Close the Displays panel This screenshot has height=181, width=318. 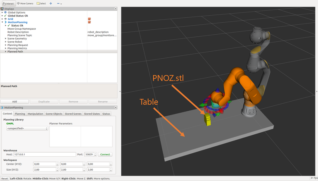point(115,8)
